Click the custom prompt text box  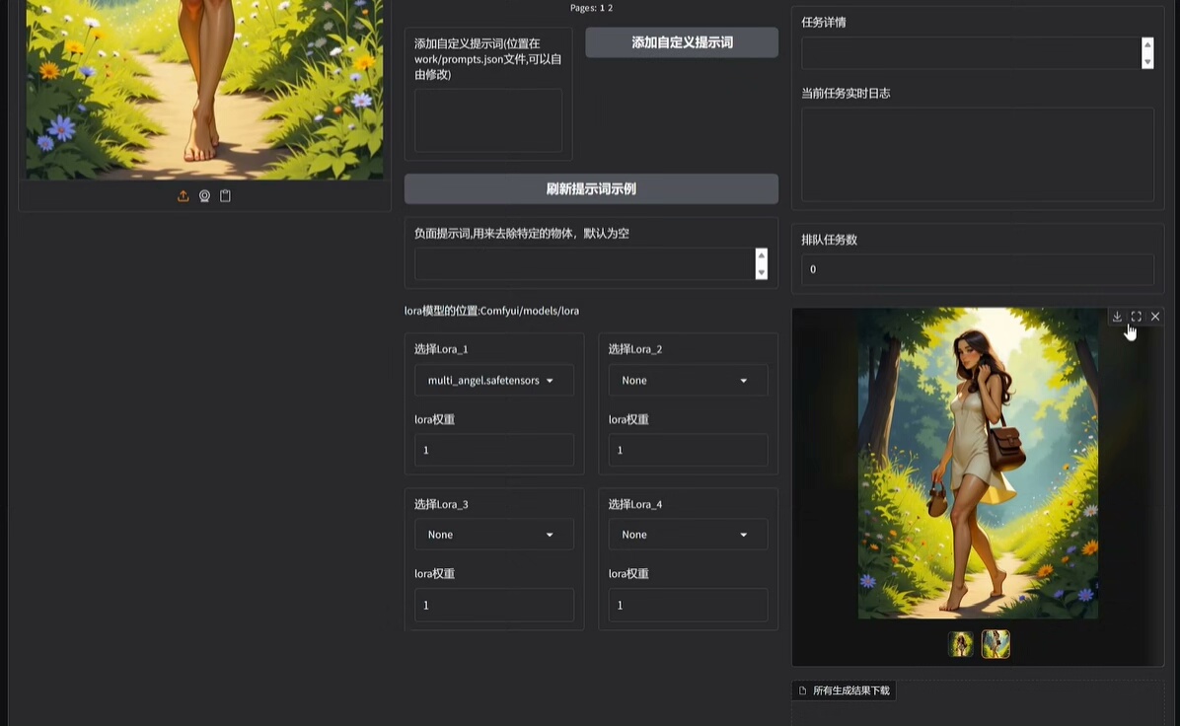point(488,120)
